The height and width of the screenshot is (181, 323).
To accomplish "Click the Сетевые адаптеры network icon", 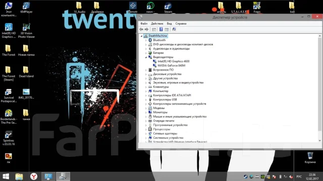I will point(150,134).
